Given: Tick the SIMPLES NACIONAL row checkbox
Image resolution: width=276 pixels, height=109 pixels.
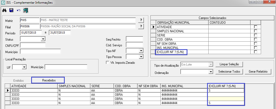Looking at the screenshot, I should [256, 31].
